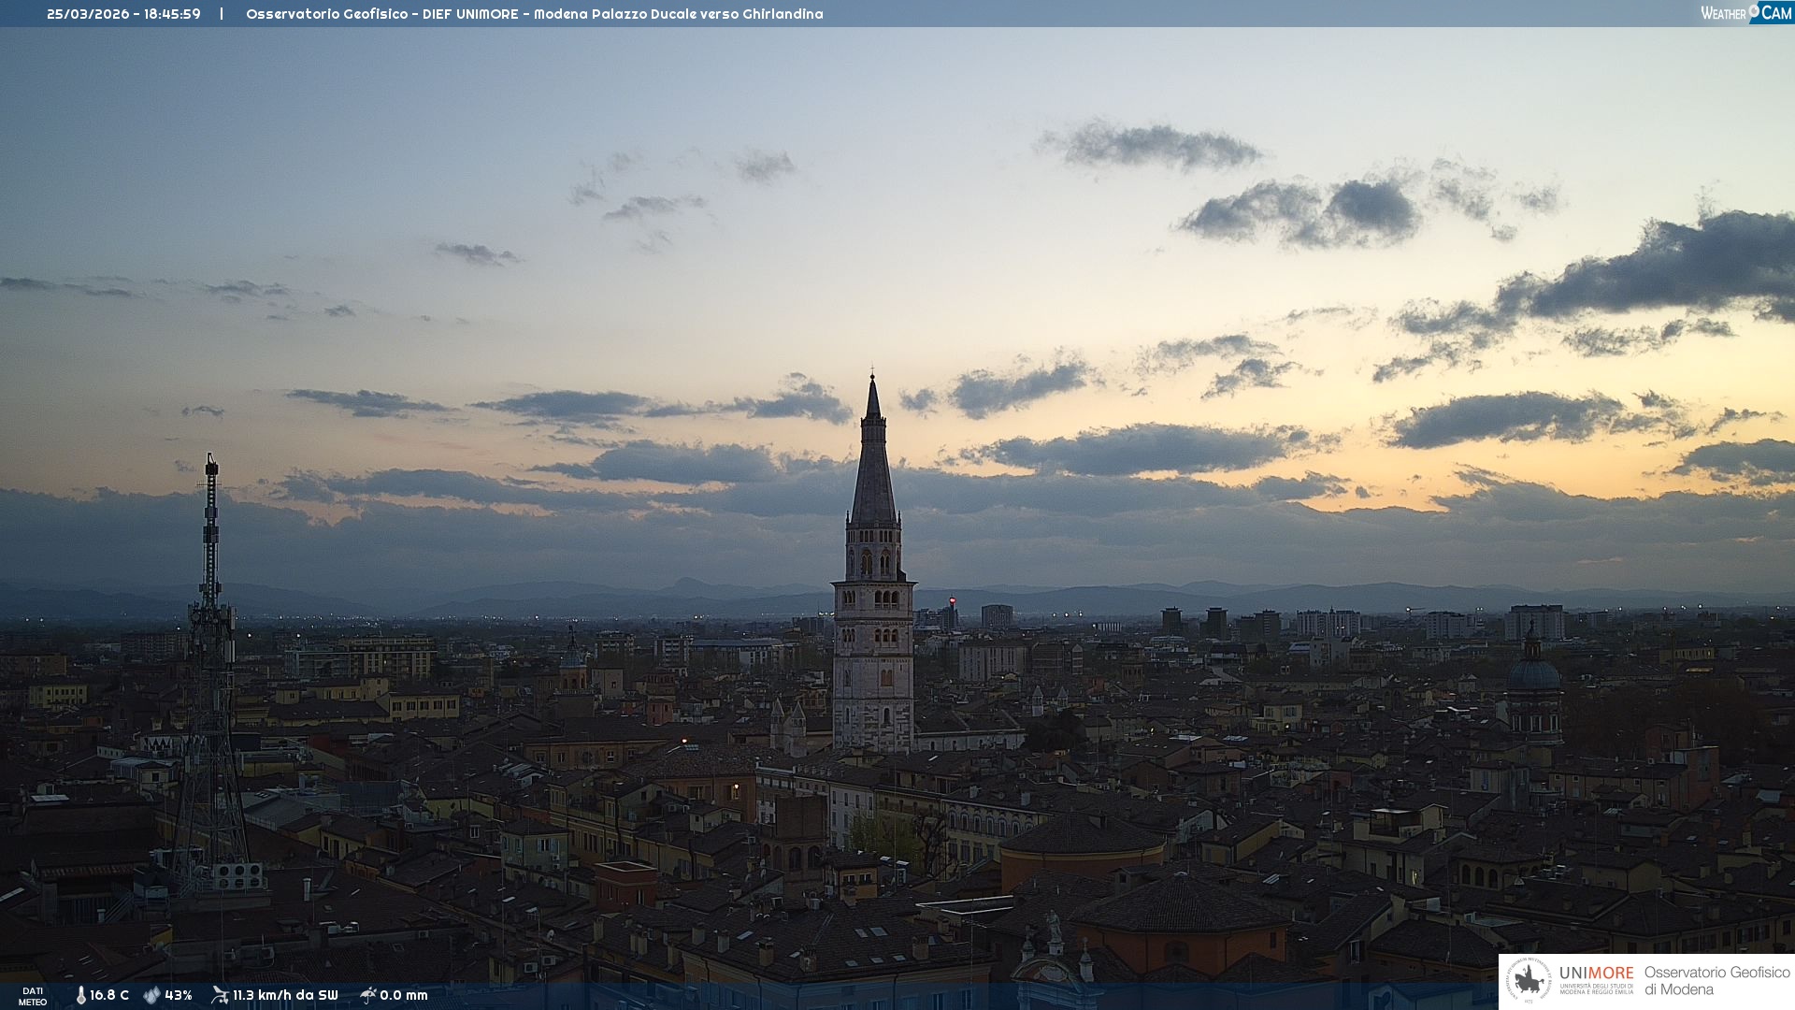Viewport: 1795px width, 1010px height.
Task: Click the 25/03/2026 date stamp
Action: point(88,14)
